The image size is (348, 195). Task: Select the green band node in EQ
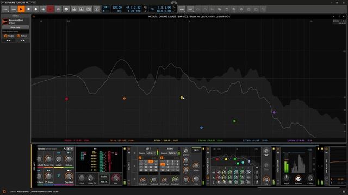pyautogui.click(x=234, y=121)
